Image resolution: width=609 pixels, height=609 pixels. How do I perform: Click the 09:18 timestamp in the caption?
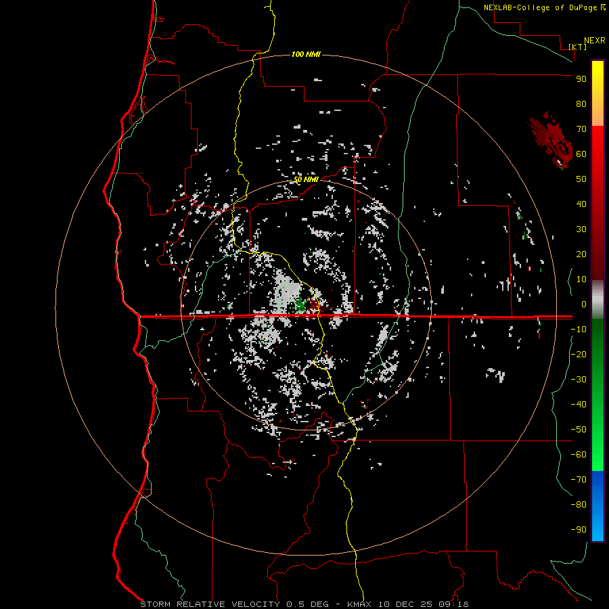pos(453,604)
